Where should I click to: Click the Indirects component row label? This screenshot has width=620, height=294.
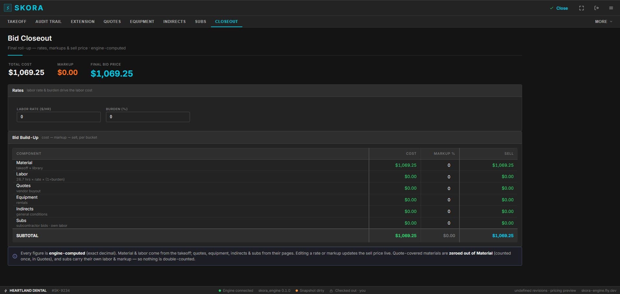click(25, 209)
